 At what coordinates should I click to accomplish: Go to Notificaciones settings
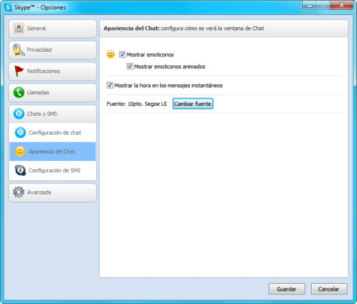click(52, 71)
